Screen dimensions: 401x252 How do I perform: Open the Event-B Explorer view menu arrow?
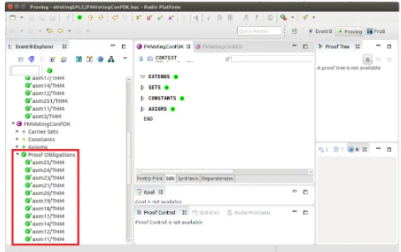pos(125,58)
